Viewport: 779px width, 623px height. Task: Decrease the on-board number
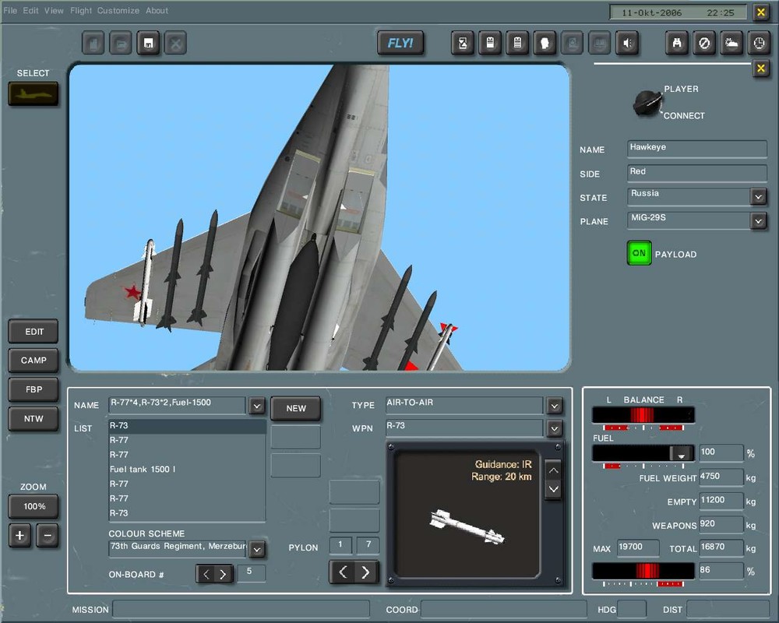206,574
